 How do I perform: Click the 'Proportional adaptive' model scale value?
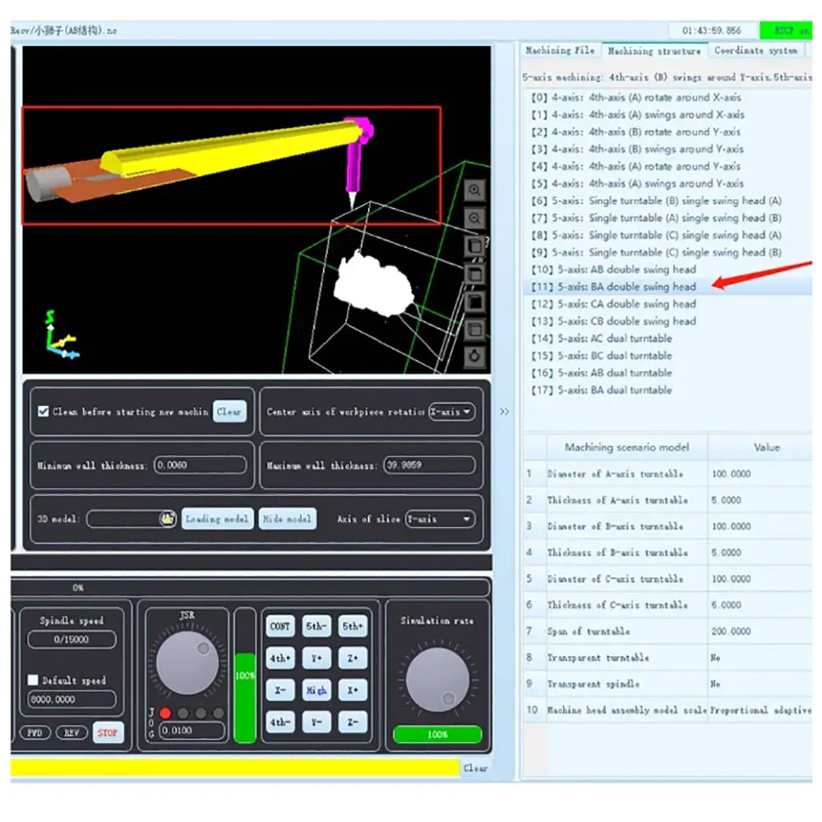(760, 710)
